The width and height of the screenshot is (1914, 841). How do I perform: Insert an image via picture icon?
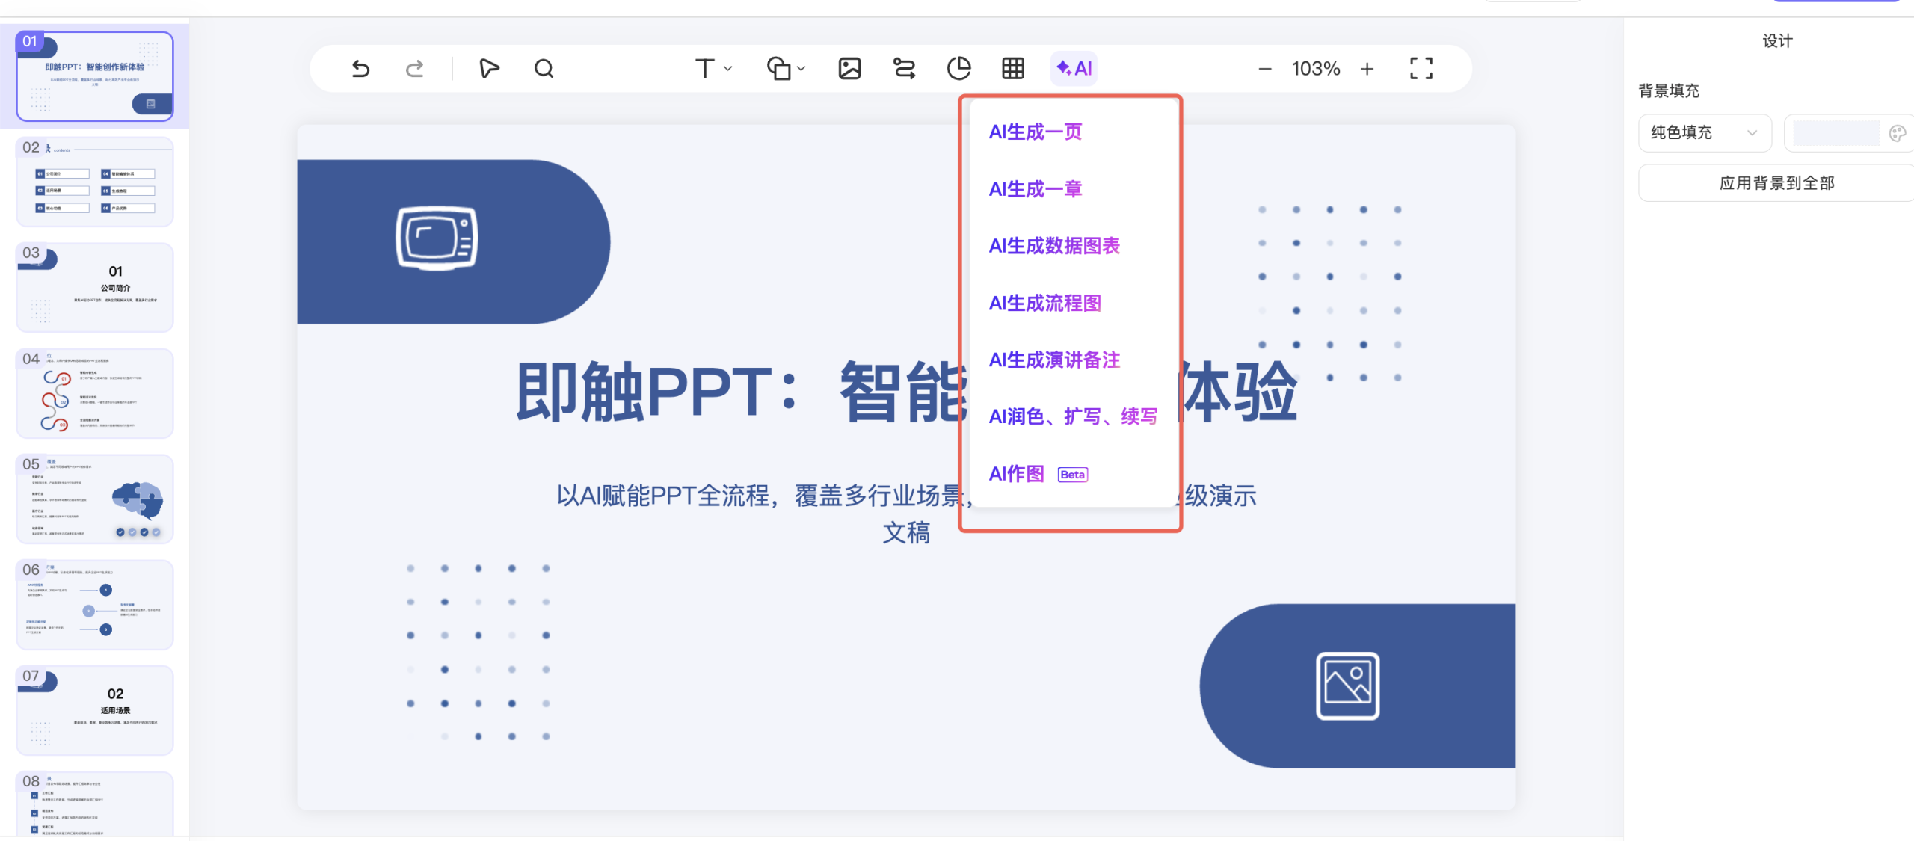(849, 69)
